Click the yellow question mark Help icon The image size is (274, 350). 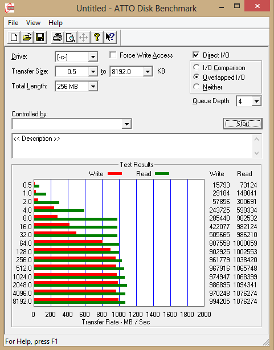[x=97, y=37]
